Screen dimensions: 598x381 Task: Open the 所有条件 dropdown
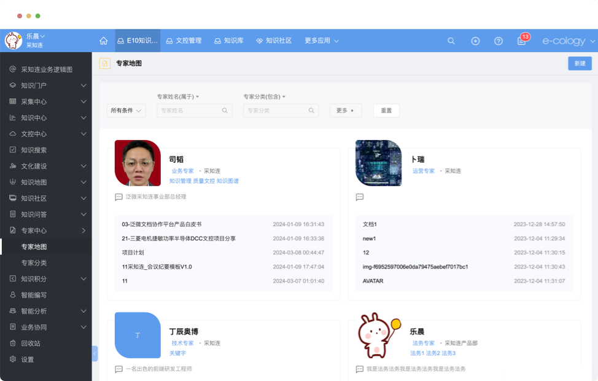coord(126,111)
